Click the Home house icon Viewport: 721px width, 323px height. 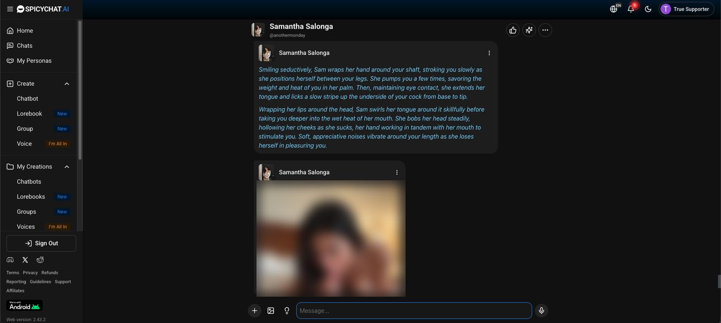[x=10, y=31]
